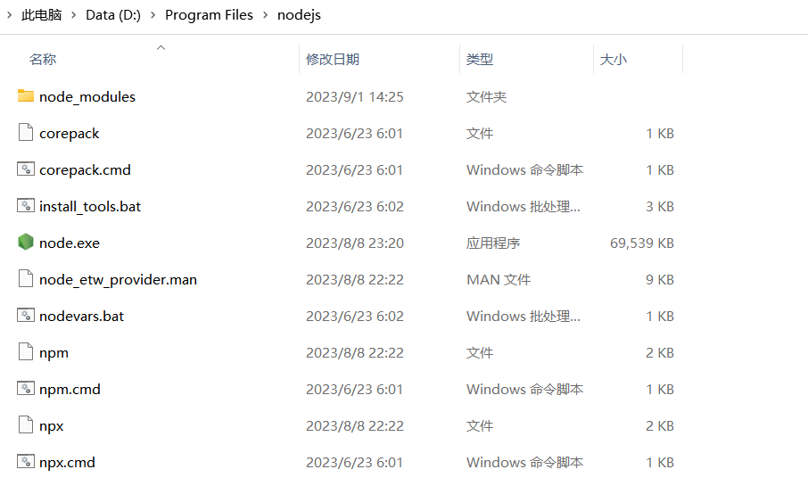This screenshot has height=486, width=808.
Task: Expand the chevron after 此电脑
Action: click(x=74, y=15)
